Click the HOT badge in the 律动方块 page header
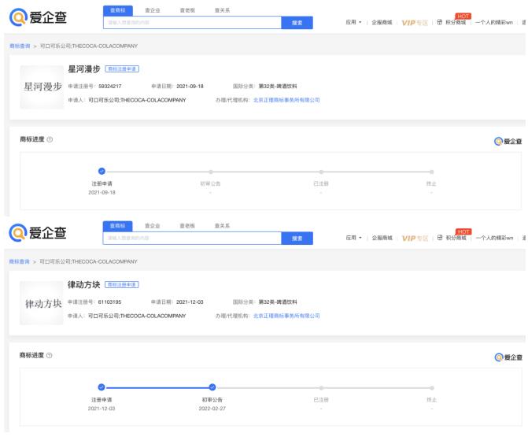Viewport: 528px width, 444px height. point(463,231)
